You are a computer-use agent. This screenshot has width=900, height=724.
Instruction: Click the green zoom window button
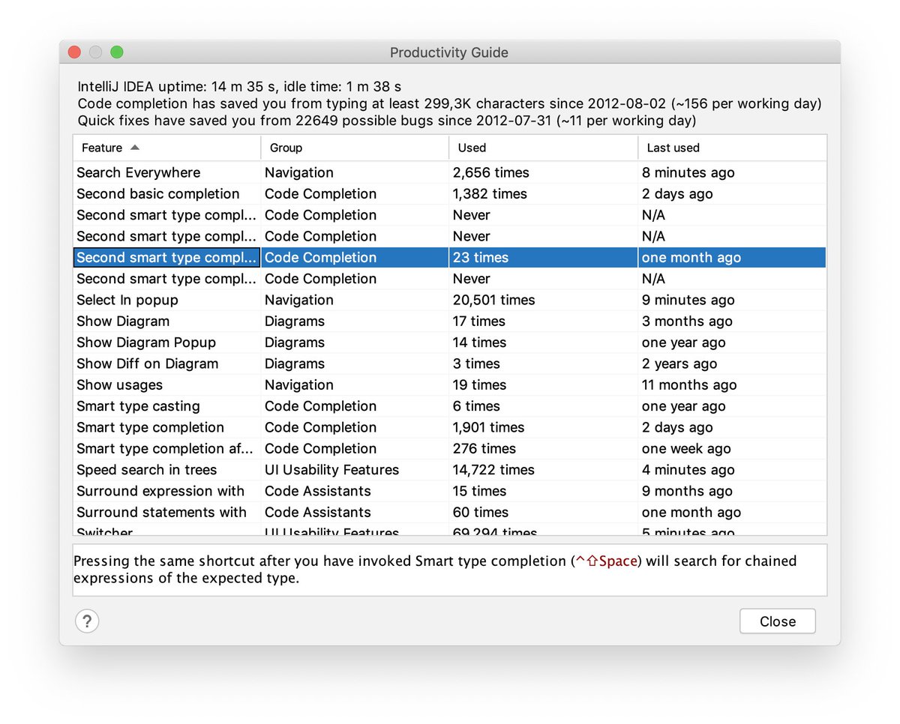116,52
